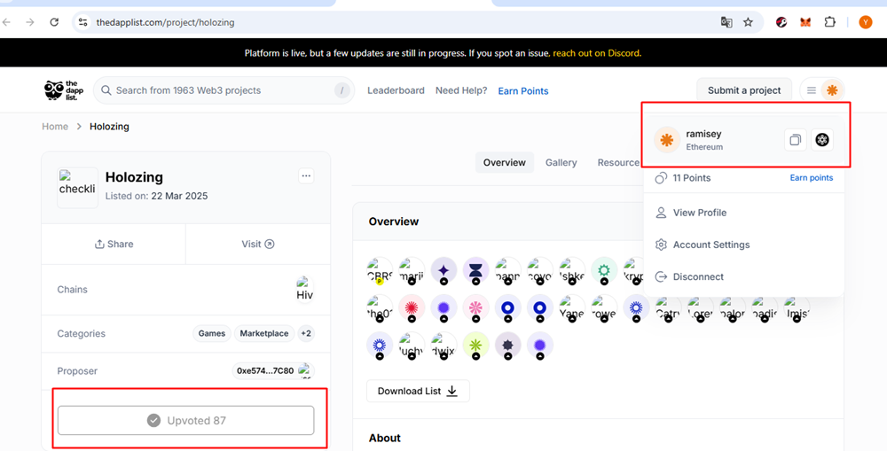Click the green gear upvoter avatar
The image size is (887, 451).
point(604,270)
